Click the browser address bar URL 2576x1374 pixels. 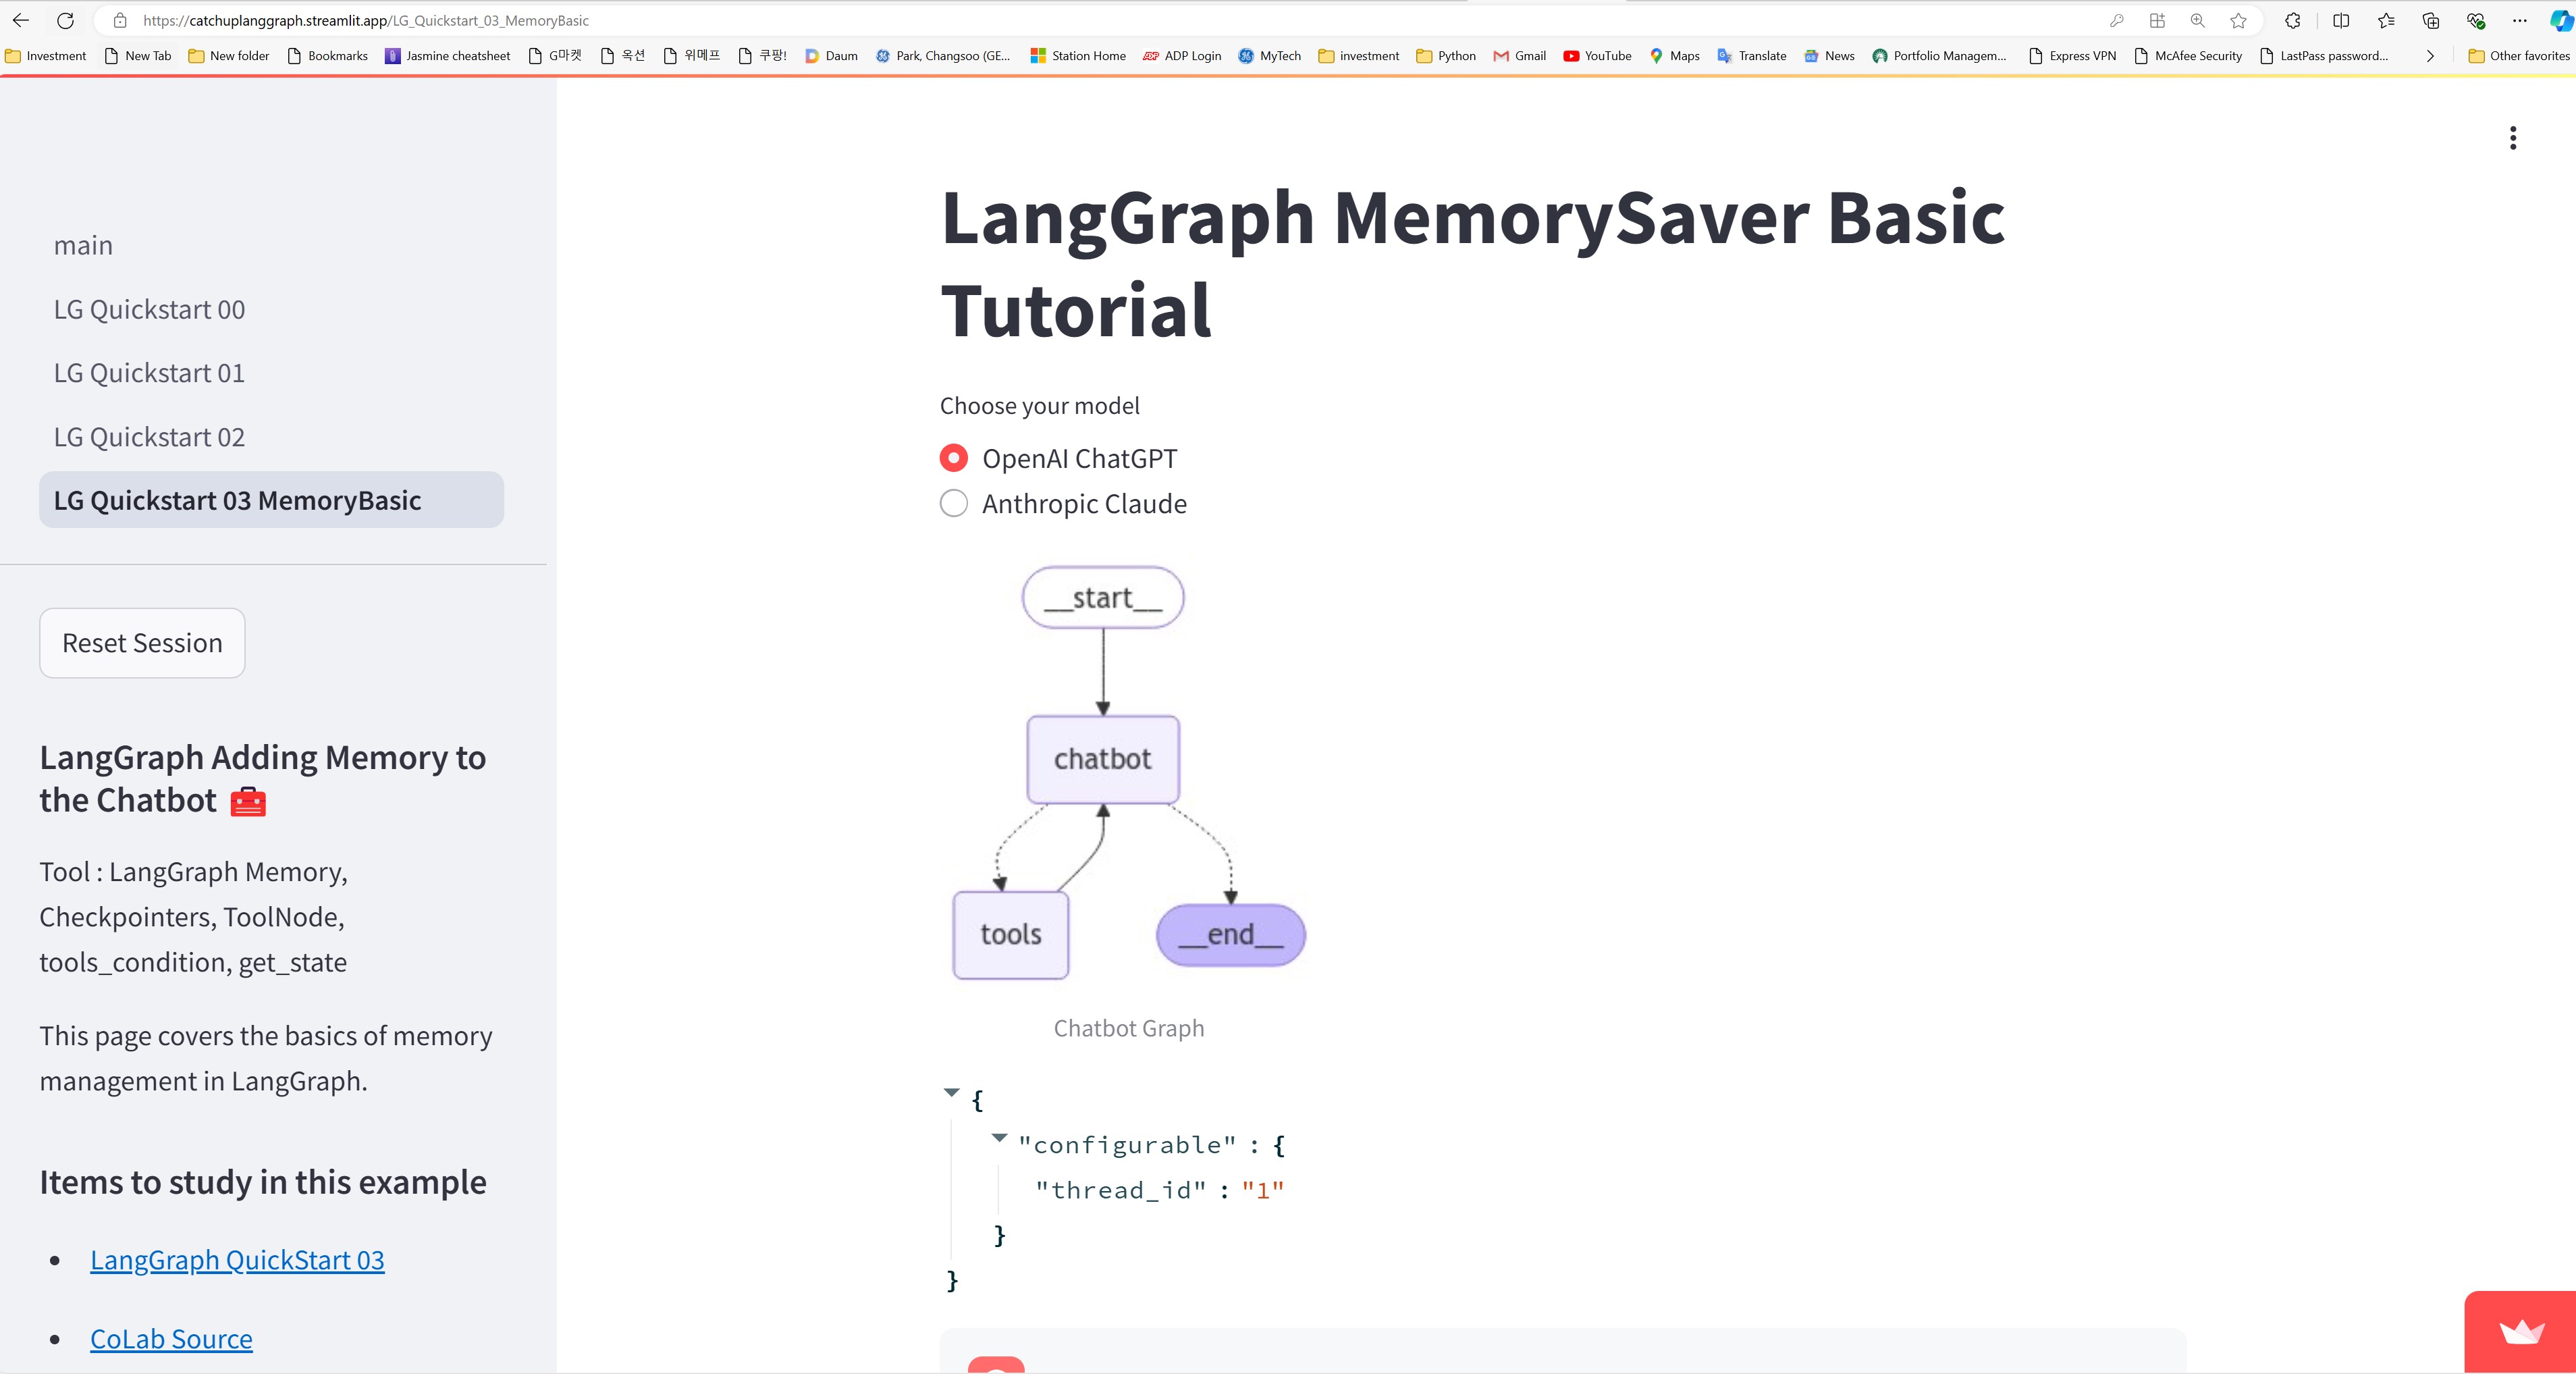(x=365, y=20)
